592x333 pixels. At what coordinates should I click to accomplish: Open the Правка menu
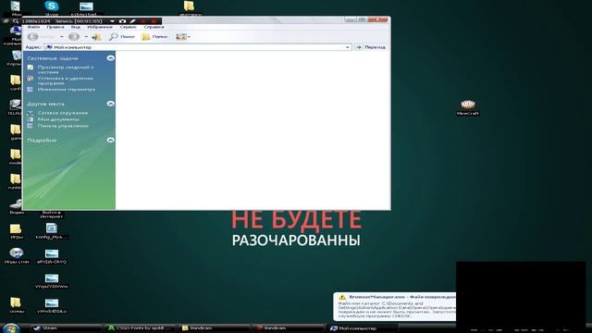pyautogui.click(x=55, y=27)
